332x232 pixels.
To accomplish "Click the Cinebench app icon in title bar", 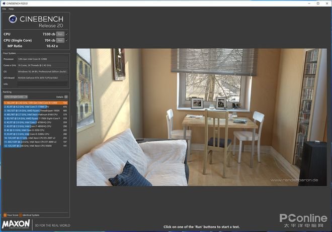I will [x=4, y=3].
